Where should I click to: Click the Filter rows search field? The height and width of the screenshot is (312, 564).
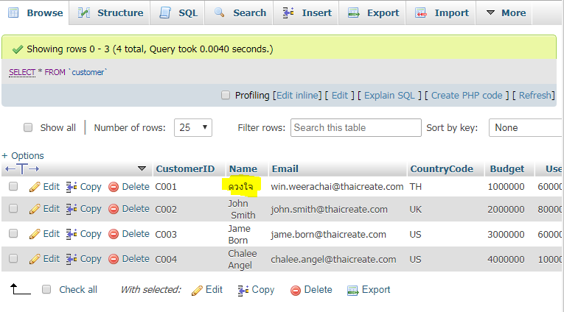(355, 127)
